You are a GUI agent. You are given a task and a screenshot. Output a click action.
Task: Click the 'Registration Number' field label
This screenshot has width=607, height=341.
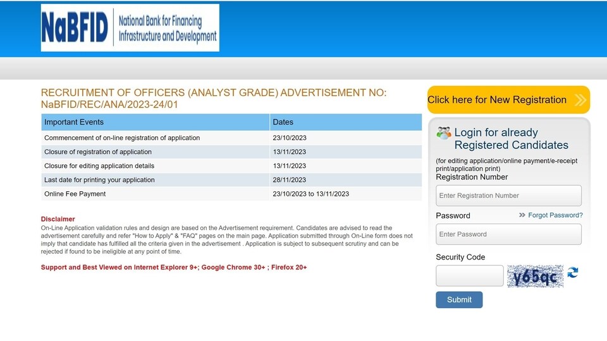472,177
